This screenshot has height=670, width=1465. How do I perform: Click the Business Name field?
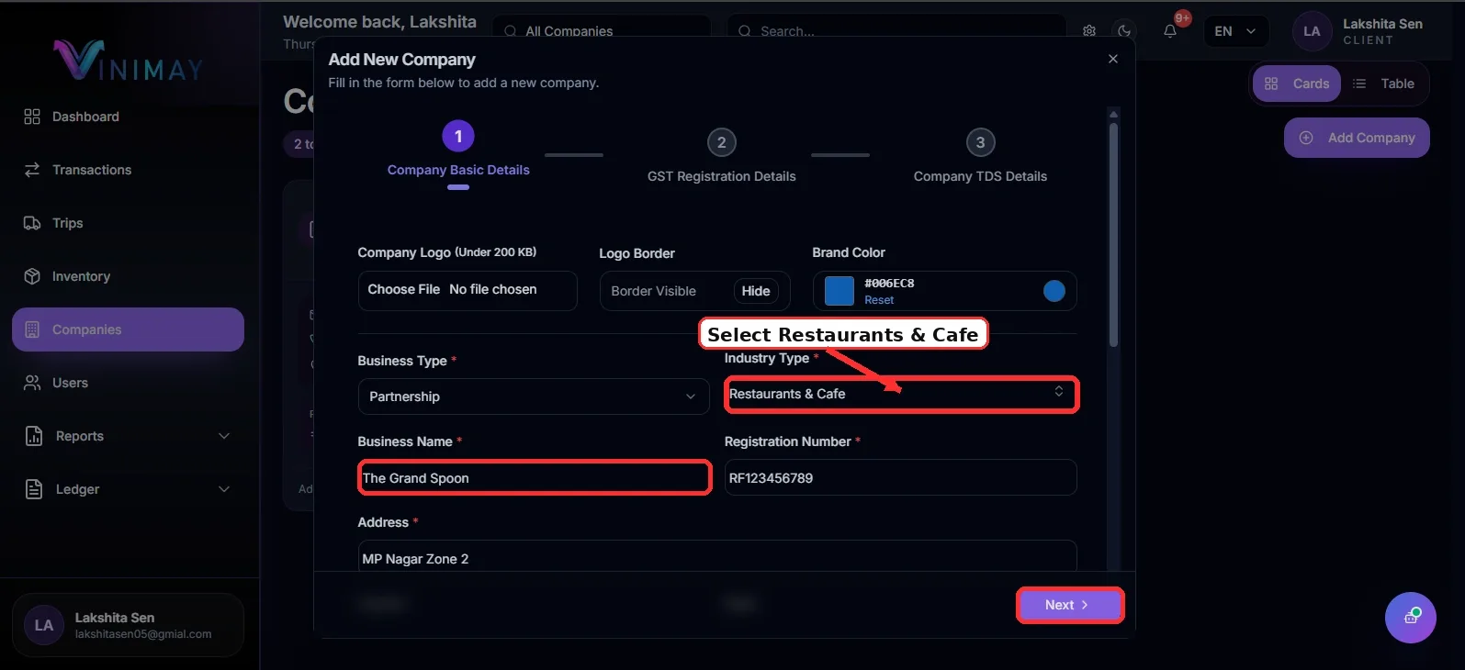(535, 477)
